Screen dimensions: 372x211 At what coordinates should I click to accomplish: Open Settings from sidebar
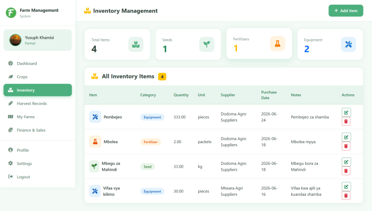[x=38, y=163]
